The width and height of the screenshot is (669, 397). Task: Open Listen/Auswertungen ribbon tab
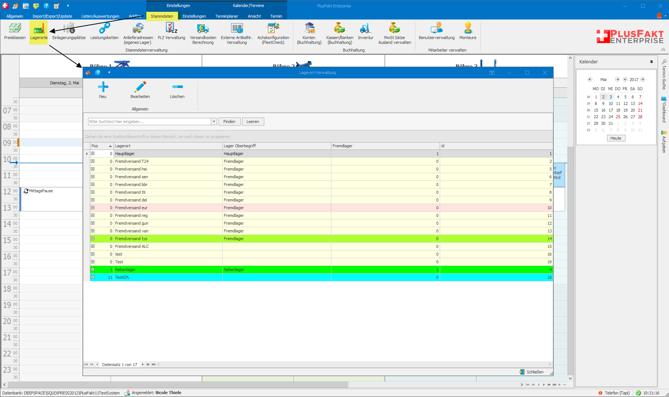click(100, 16)
